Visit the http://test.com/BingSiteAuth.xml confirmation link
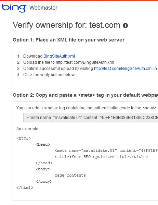The width and height of the screenshot is (158, 205). pos(123,69)
